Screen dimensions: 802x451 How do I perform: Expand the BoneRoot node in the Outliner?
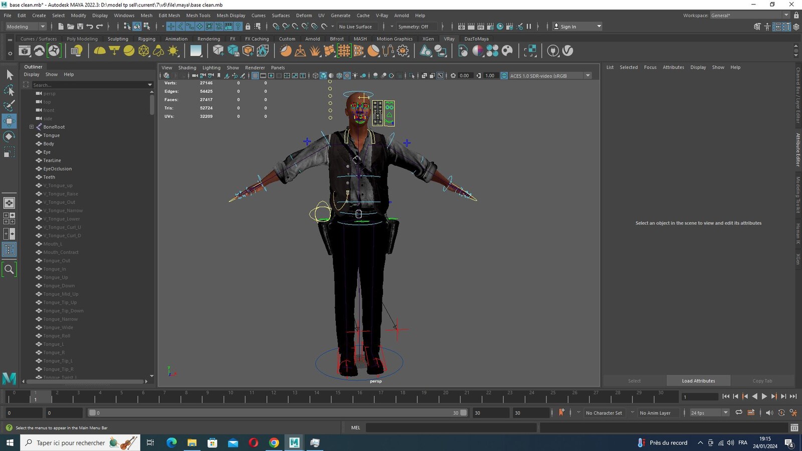click(32, 127)
